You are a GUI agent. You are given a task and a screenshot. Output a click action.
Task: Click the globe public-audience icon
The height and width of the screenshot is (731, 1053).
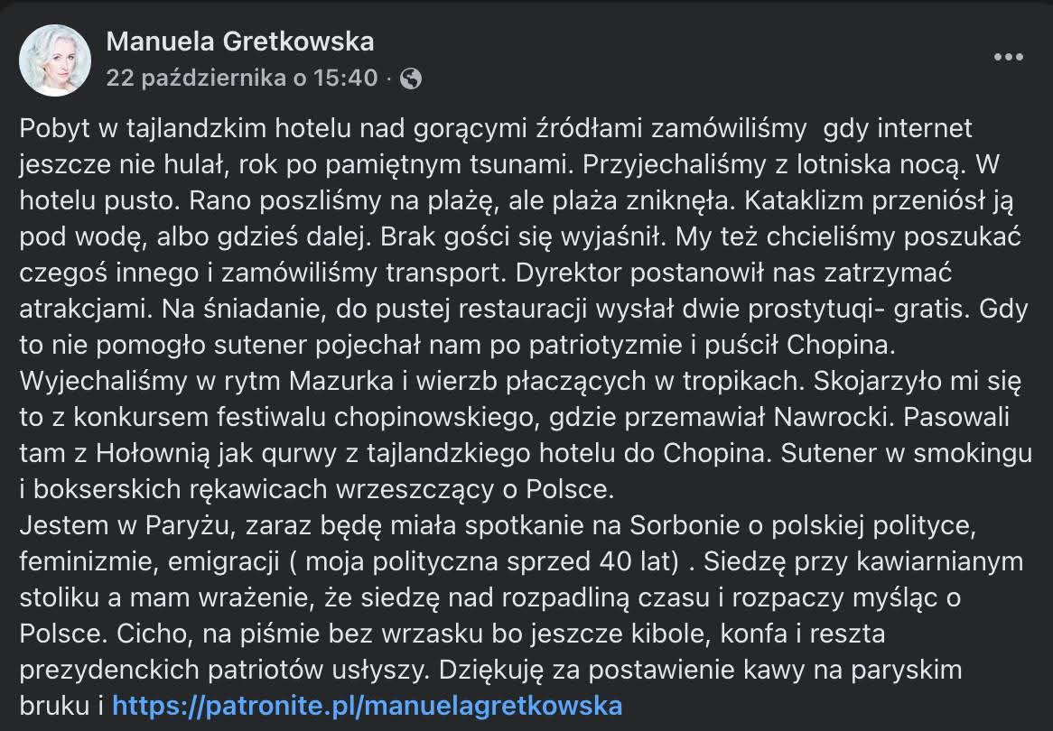410,79
